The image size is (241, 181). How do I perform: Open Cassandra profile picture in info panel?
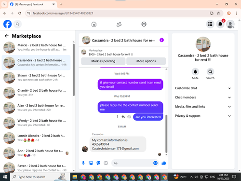(x=203, y=44)
